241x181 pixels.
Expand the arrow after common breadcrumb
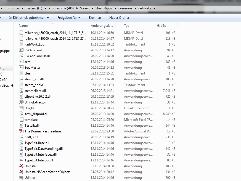point(135,8)
